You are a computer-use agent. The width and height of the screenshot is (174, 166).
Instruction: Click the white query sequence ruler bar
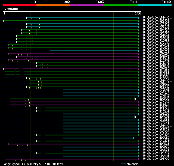tap(71, 11)
